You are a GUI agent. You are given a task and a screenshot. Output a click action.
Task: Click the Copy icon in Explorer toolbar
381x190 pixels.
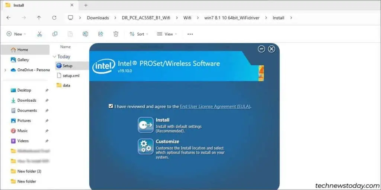(55, 34)
